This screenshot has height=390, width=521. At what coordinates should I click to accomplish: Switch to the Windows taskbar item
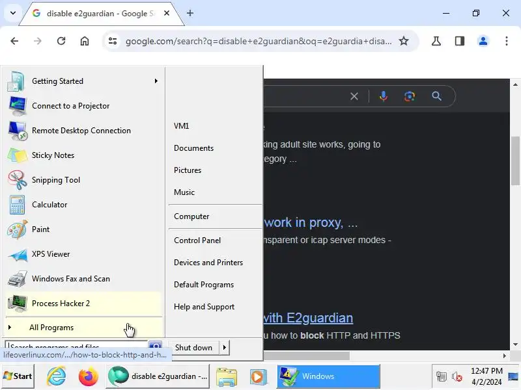328,376
